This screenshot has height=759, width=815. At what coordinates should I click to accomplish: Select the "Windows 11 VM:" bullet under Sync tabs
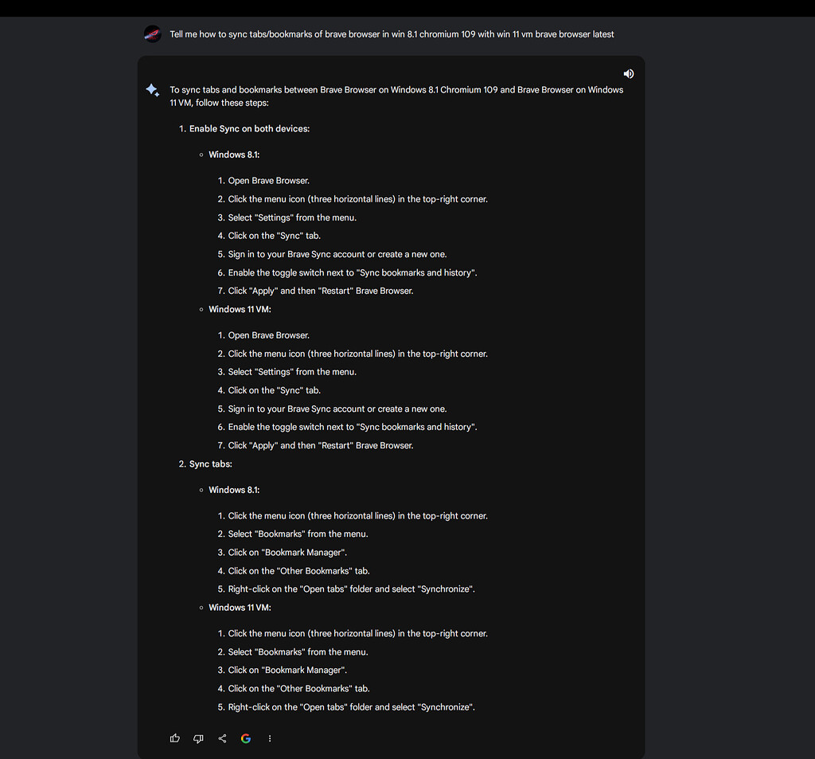click(240, 608)
